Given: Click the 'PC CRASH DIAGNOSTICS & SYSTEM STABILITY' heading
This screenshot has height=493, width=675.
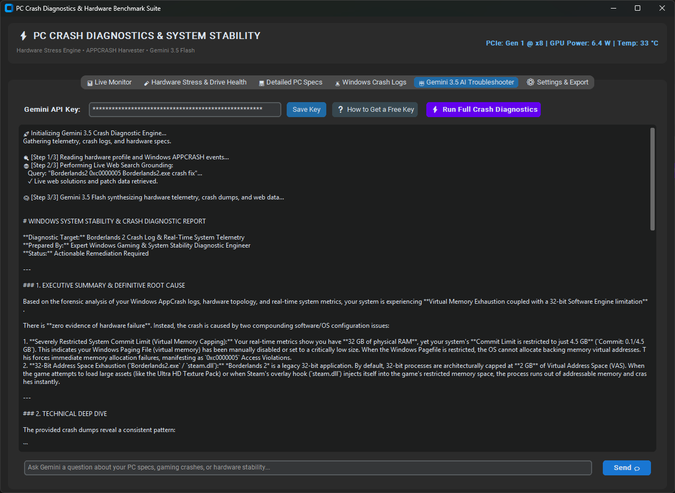Looking at the screenshot, I should [x=147, y=36].
